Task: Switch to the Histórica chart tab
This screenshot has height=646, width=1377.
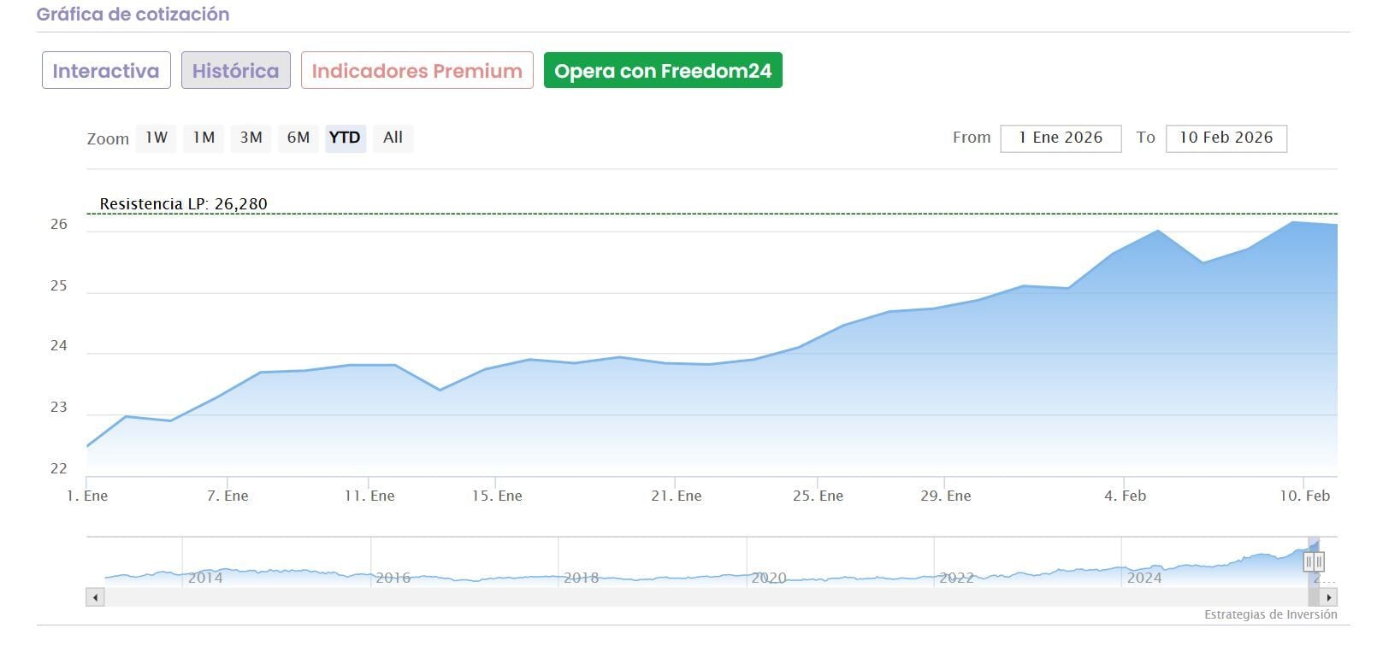Action: pyautogui.click(x=235, y=71)
